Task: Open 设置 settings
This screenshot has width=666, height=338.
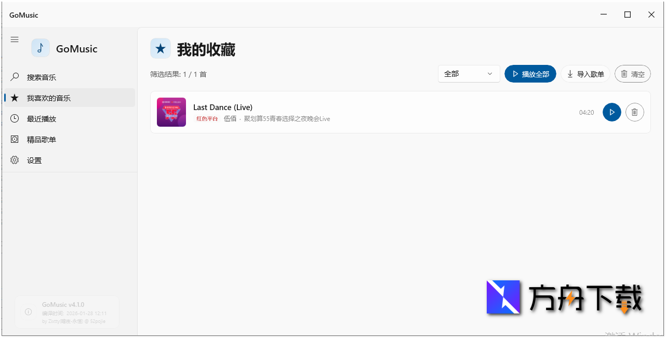Action: [x=34, y=160]
